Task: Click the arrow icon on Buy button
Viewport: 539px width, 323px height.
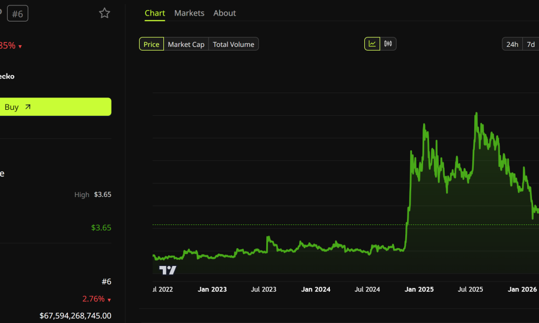Action: pos(28,107)
